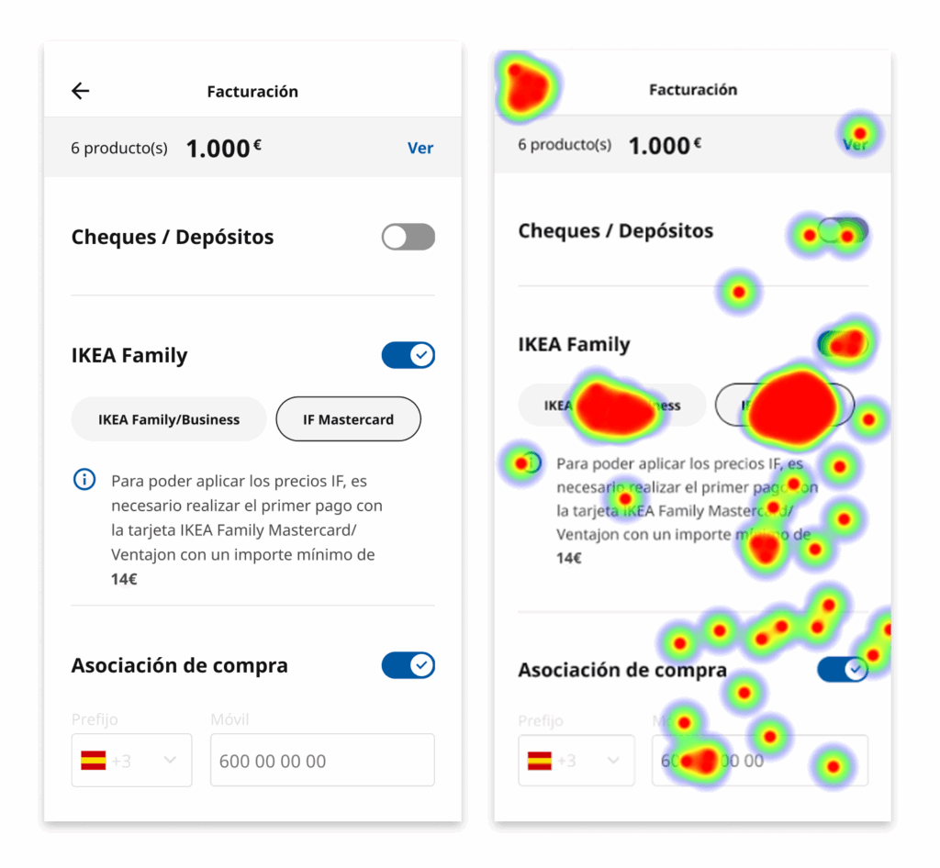The height and width of the screenshot is (868, 940).
Task: Click the Ver link on left screen
Action: [420, 148]
